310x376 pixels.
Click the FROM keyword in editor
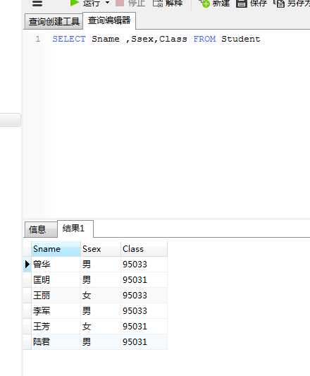click(204, 39)
